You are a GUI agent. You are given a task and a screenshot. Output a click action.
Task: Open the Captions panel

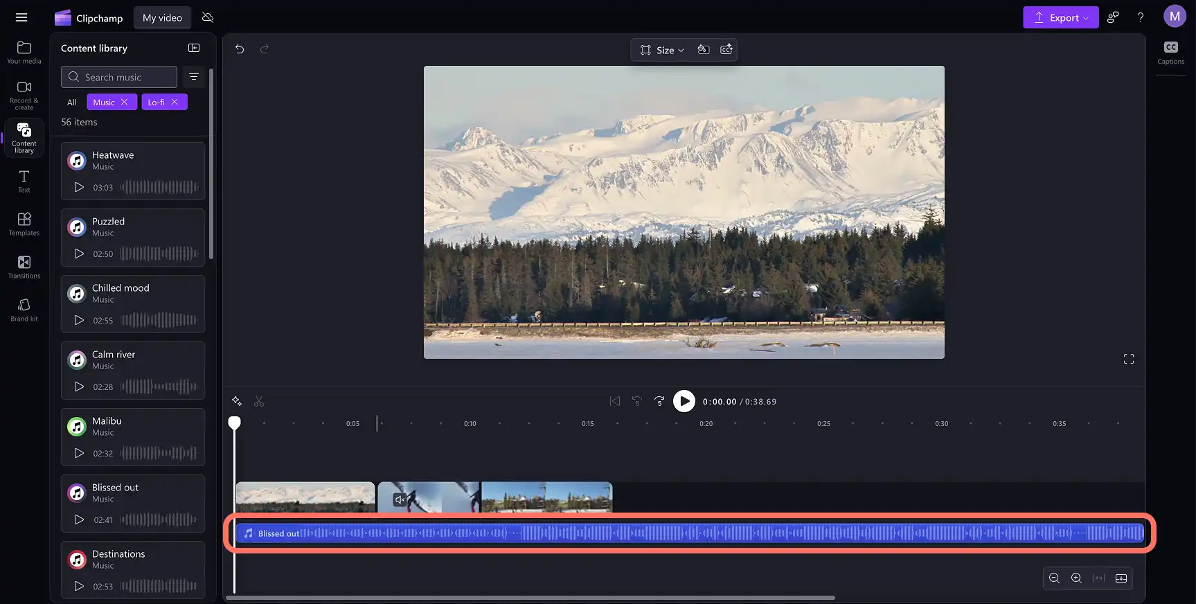pyautogui.click(x=1171, y=53)
